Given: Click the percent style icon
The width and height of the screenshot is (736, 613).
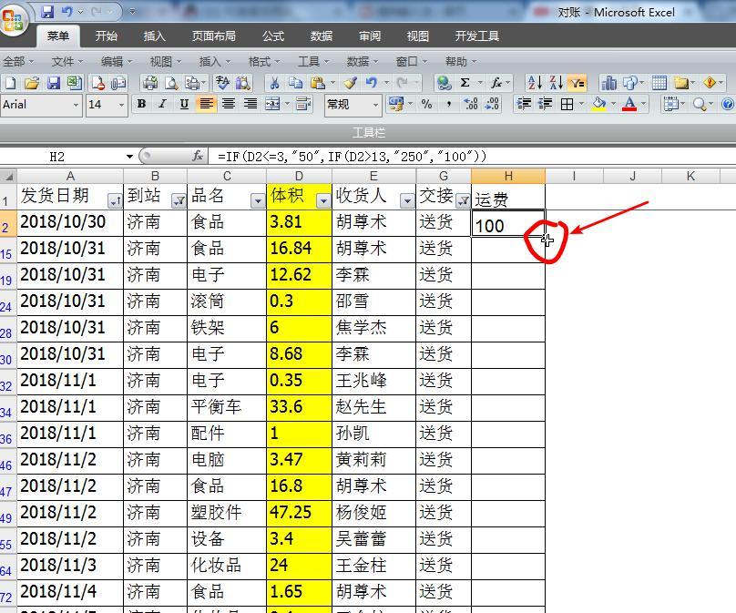Looking at the screenshot, I should click(x=426, y=104).
